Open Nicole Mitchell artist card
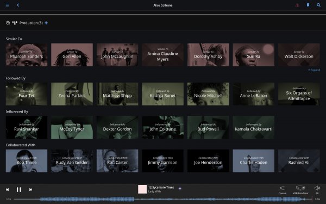 [x=208, y=94]
